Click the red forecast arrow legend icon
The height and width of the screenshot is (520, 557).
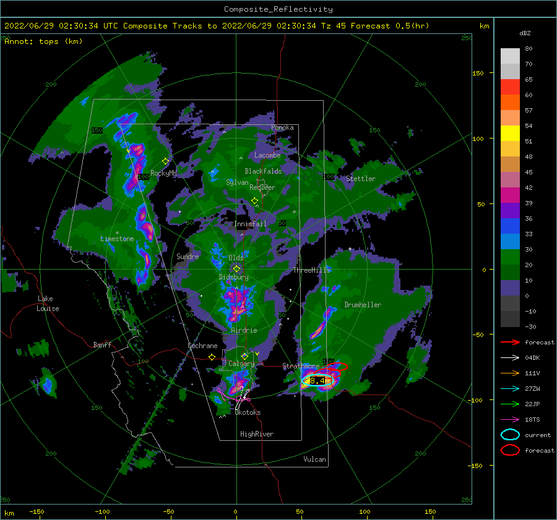tap(510, 342)
